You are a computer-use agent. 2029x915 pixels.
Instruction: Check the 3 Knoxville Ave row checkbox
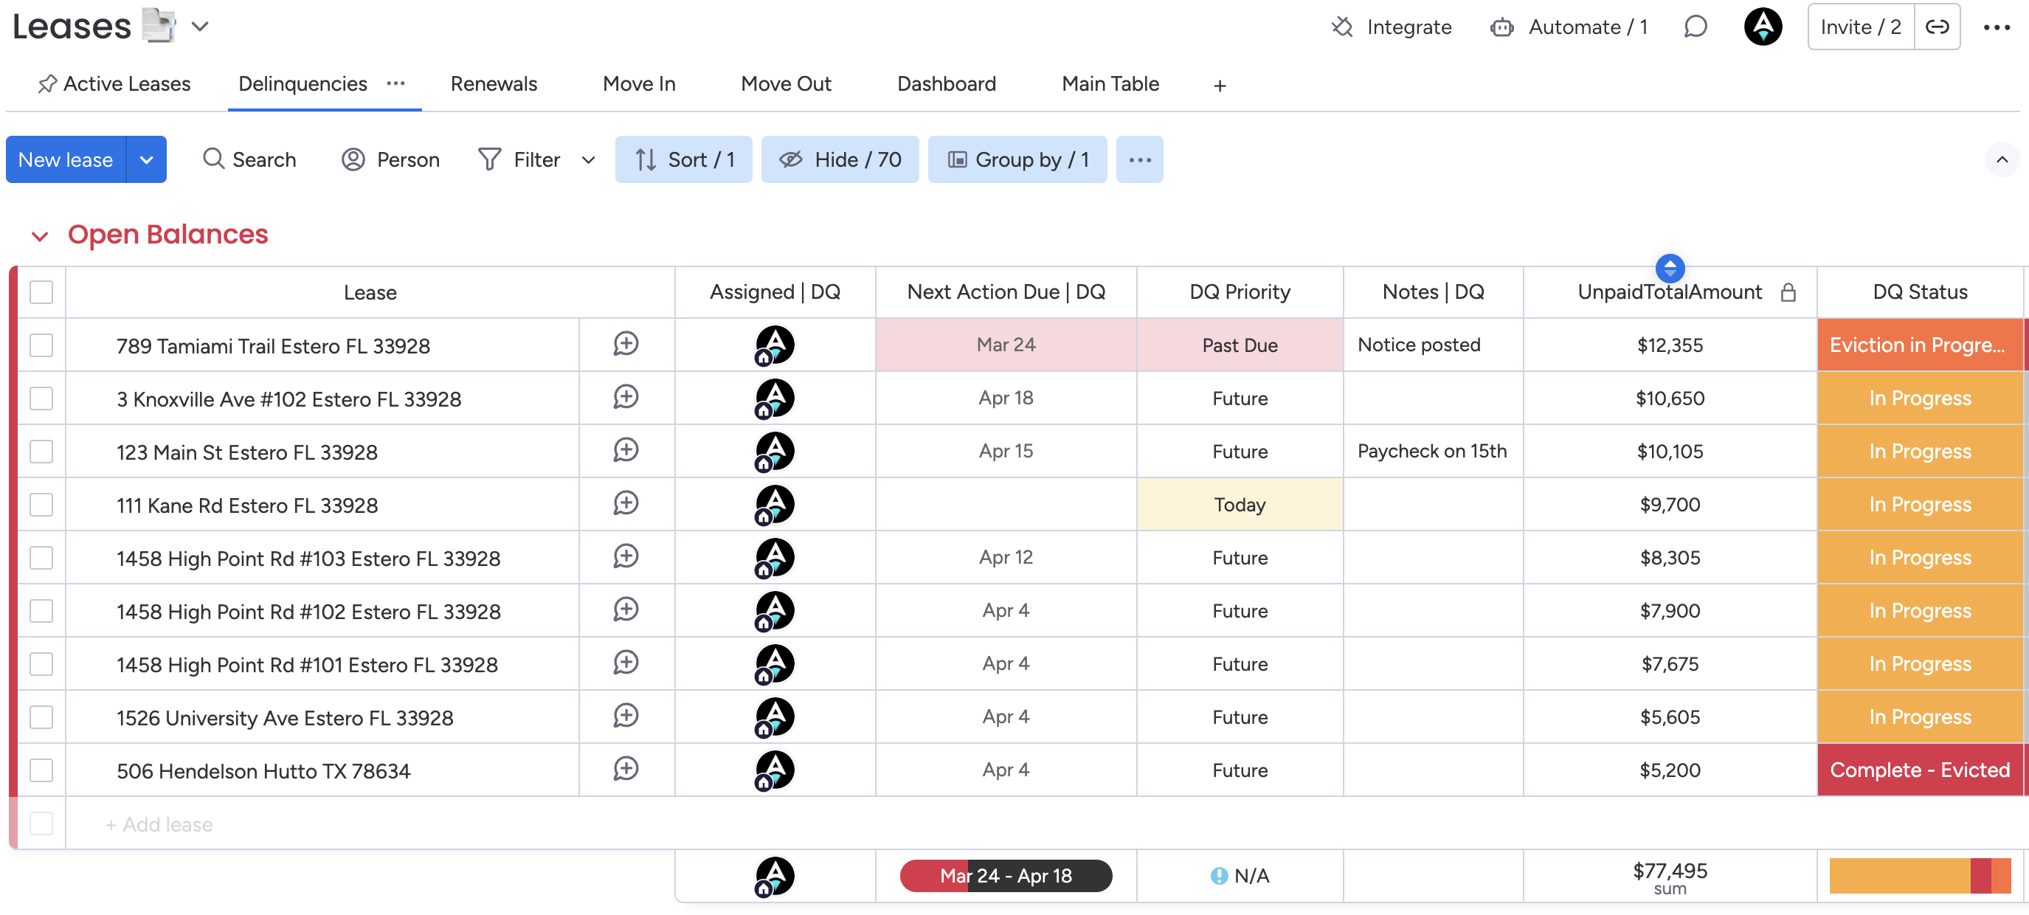[41, 398]
